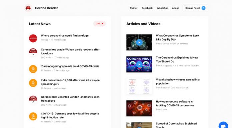Click the Corona Reader red helmet logo

click(28, 8)
